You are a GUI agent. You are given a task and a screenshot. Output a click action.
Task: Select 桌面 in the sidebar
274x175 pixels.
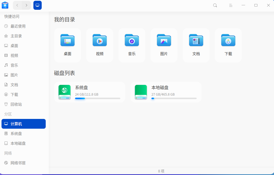pyautogui.click(x=24, y=46)
